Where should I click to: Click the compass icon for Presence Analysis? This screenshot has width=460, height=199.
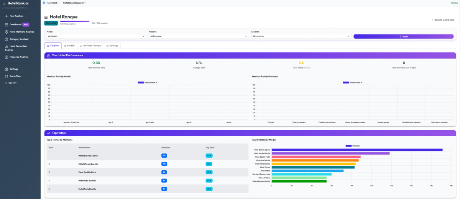tap(6, 57)
